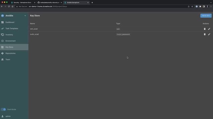213x119 pixels.
Task: Click the Type column header
Action: (118, 23)
